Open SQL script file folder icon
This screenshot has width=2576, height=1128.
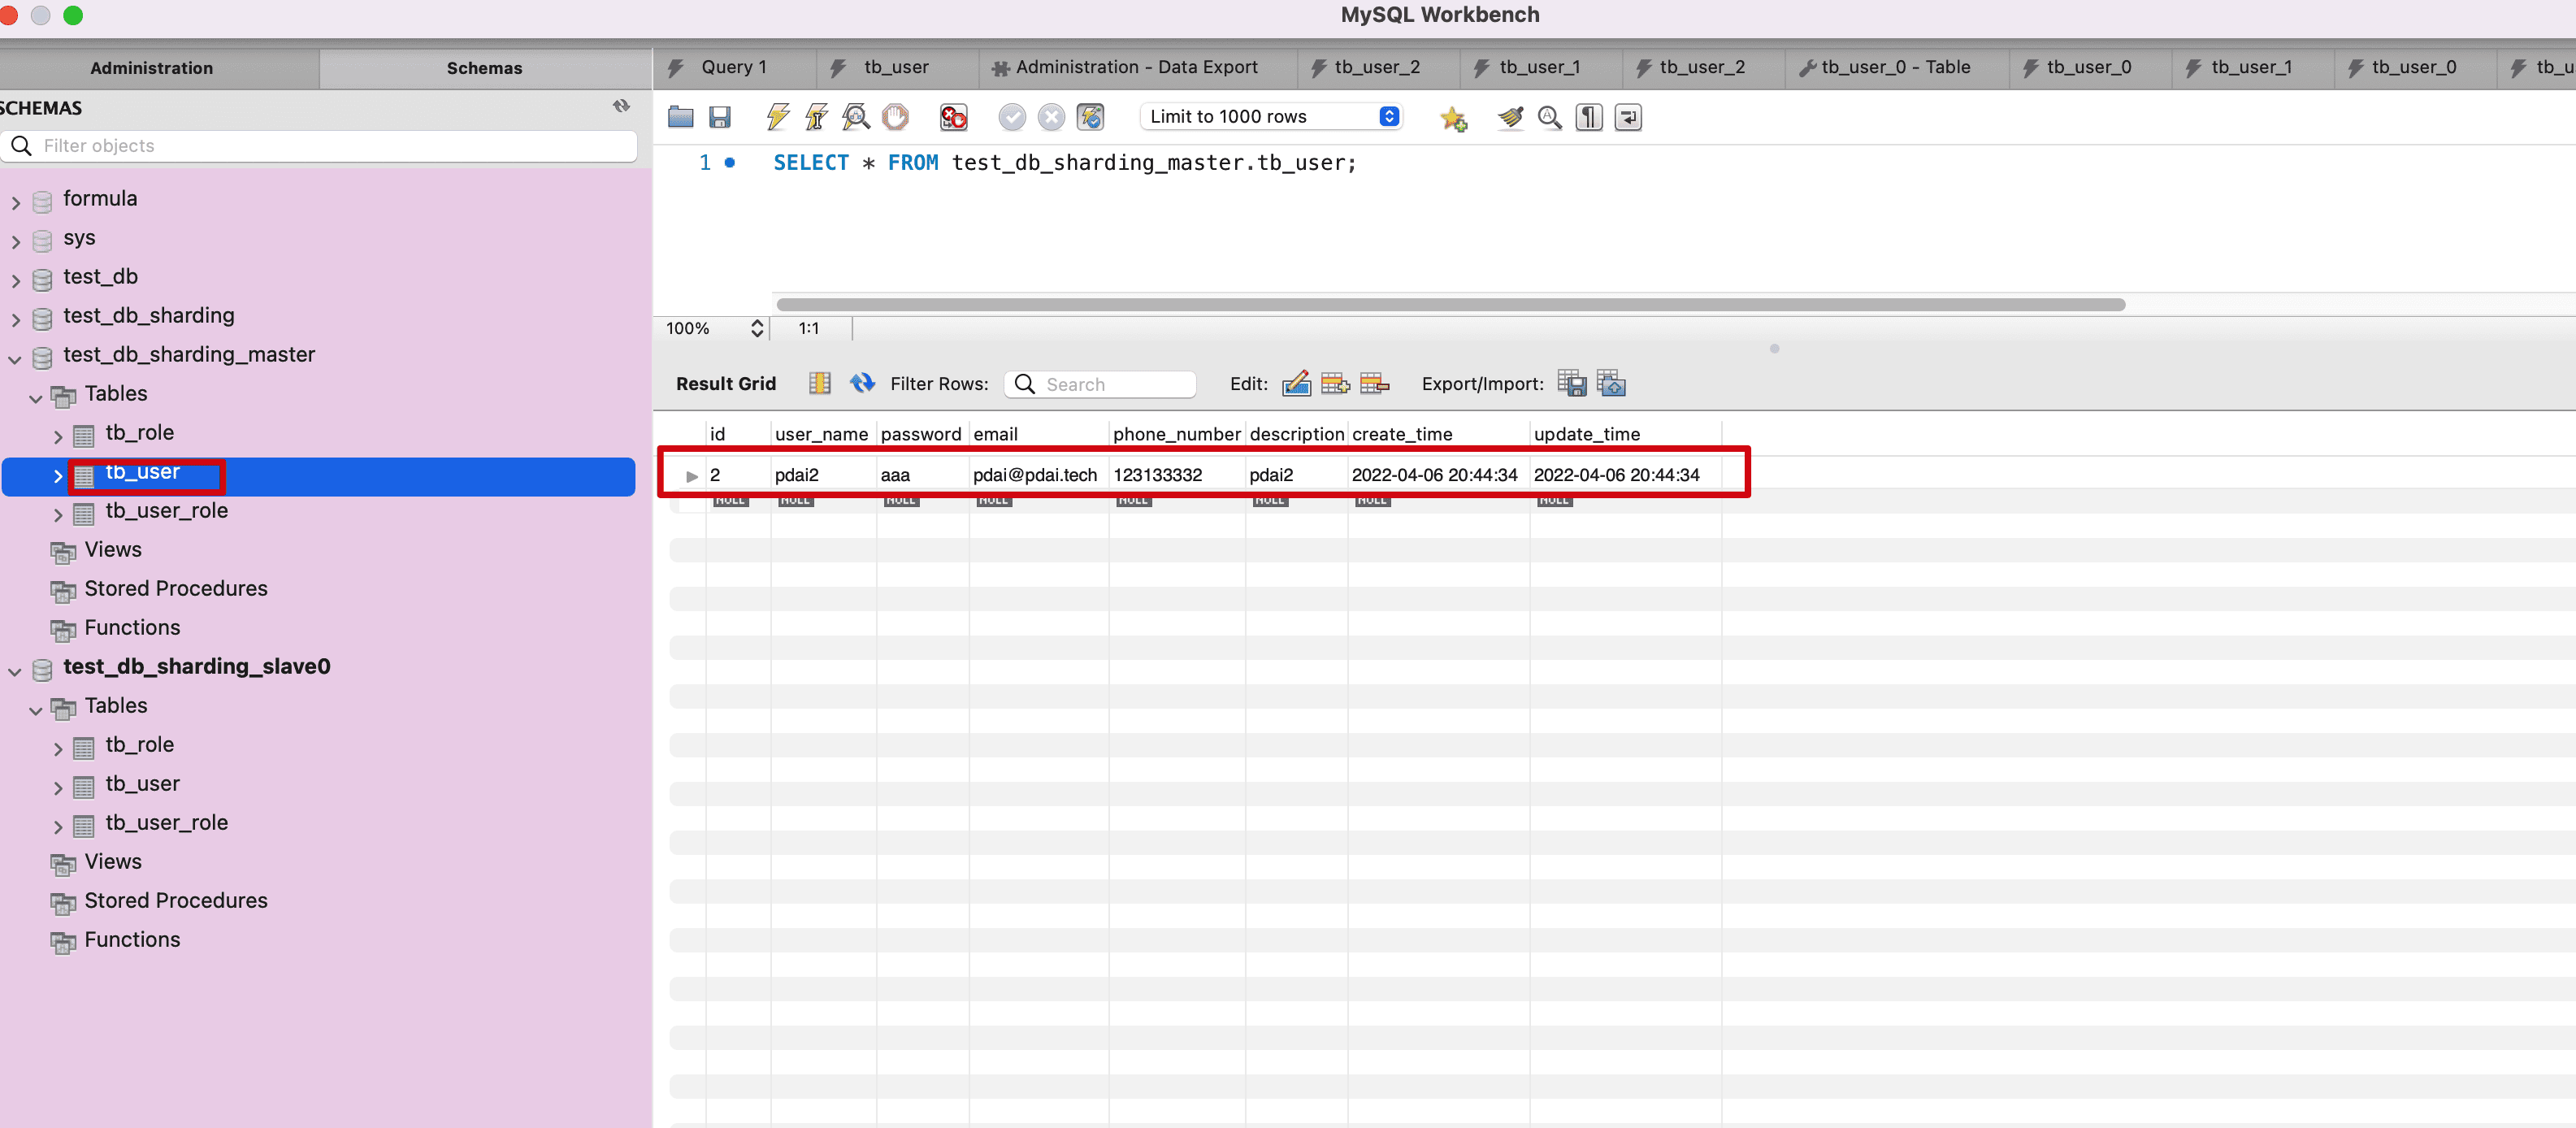click(681, 117)
